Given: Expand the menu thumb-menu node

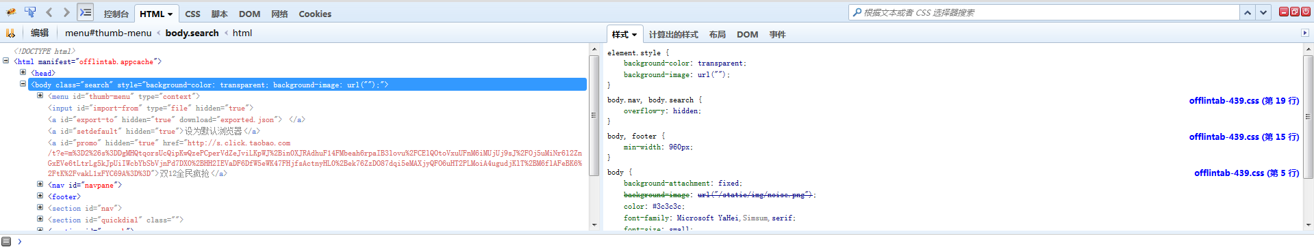Looking at the screenshot, I should (x=40, y=96).
